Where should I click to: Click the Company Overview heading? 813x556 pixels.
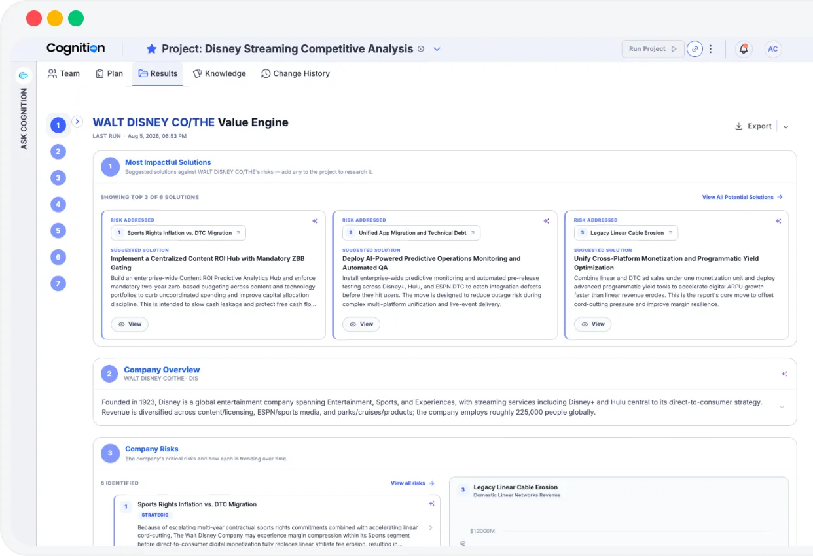coord(162,370)
